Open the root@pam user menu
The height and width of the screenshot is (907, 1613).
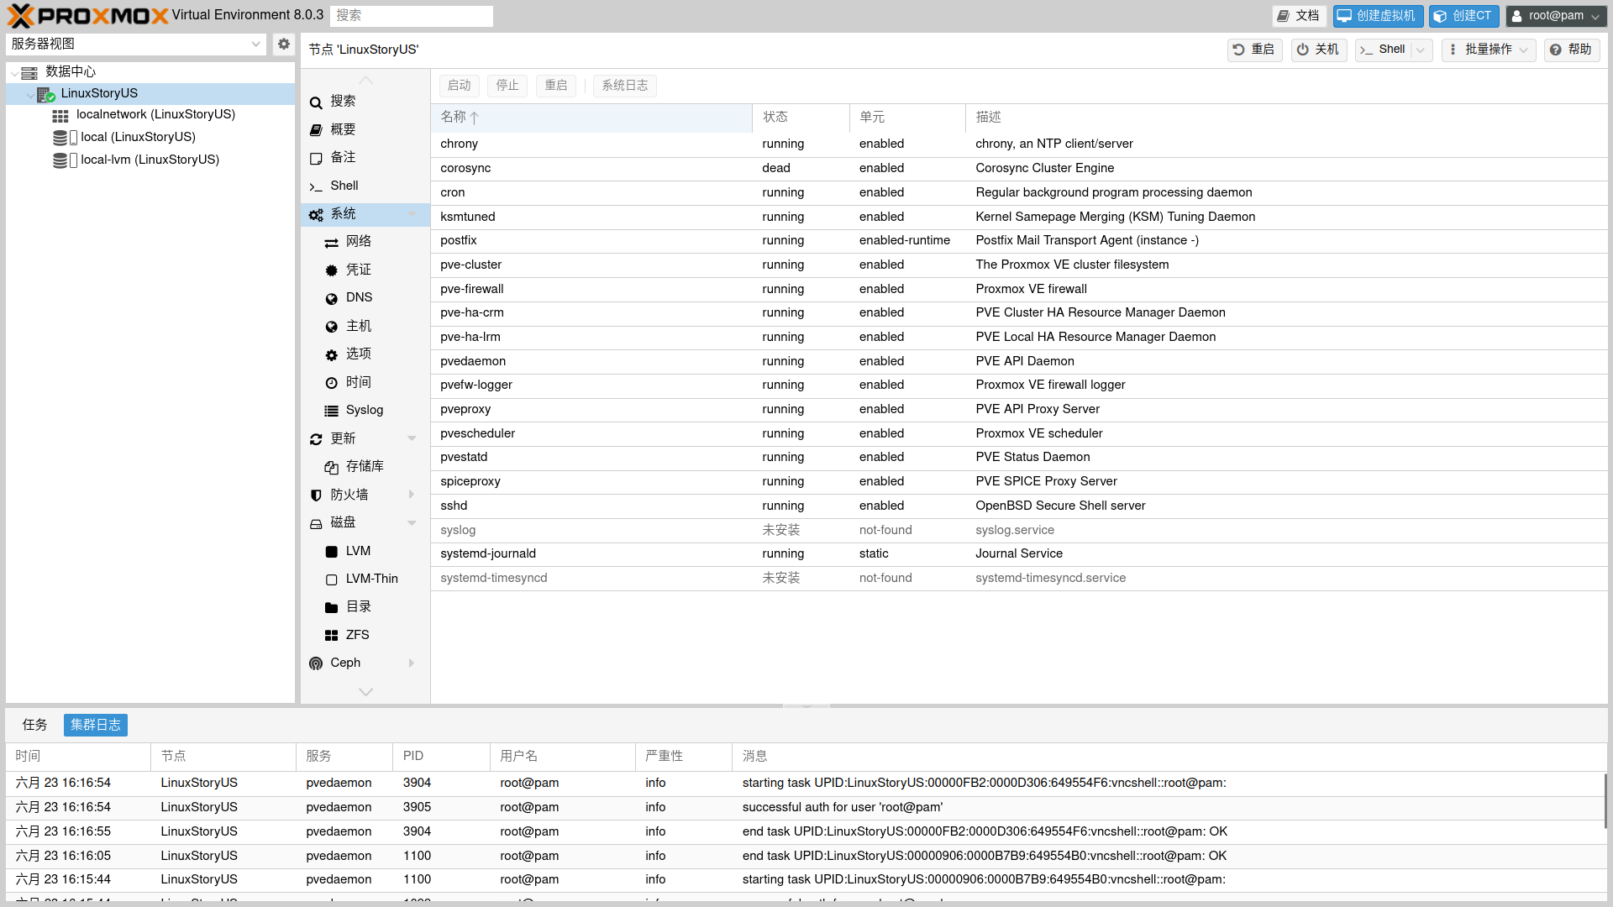coord(1556,16)
